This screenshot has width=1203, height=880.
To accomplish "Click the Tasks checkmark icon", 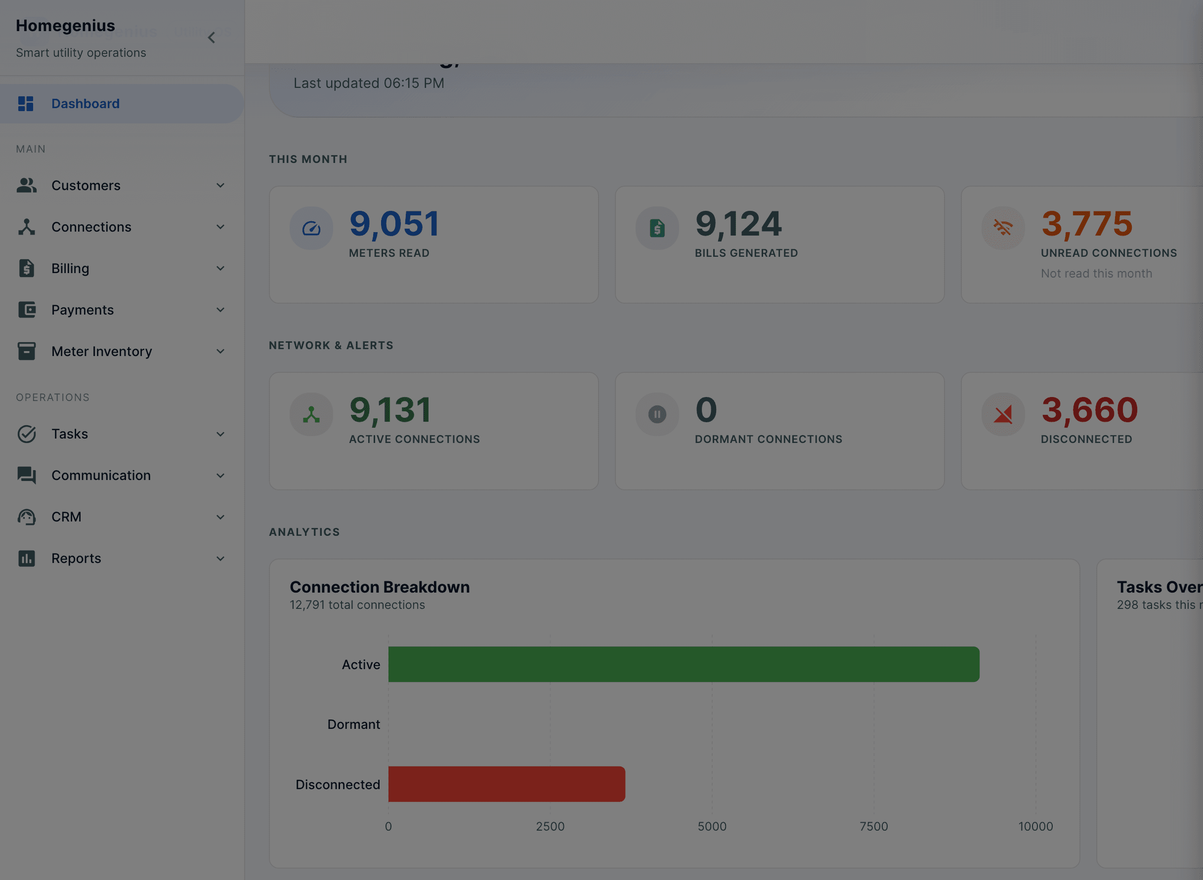I will click(27, 434).
